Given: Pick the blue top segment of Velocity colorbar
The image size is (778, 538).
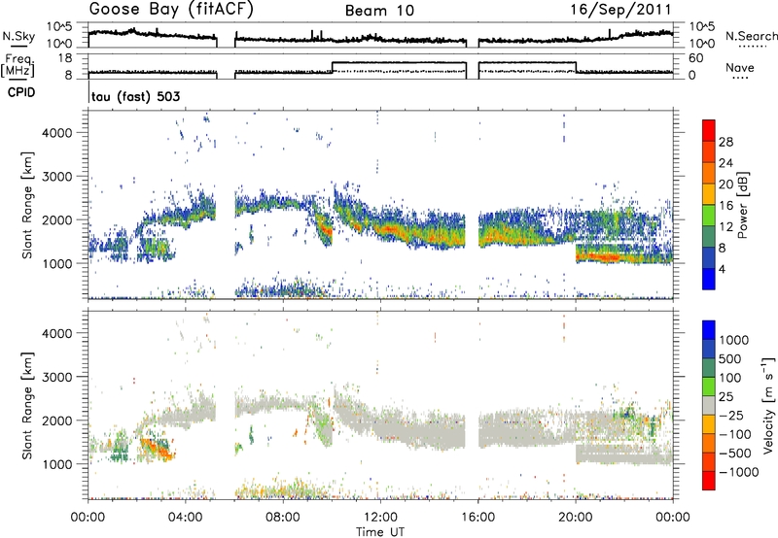Looking at the screenshot, I should 709,329.
